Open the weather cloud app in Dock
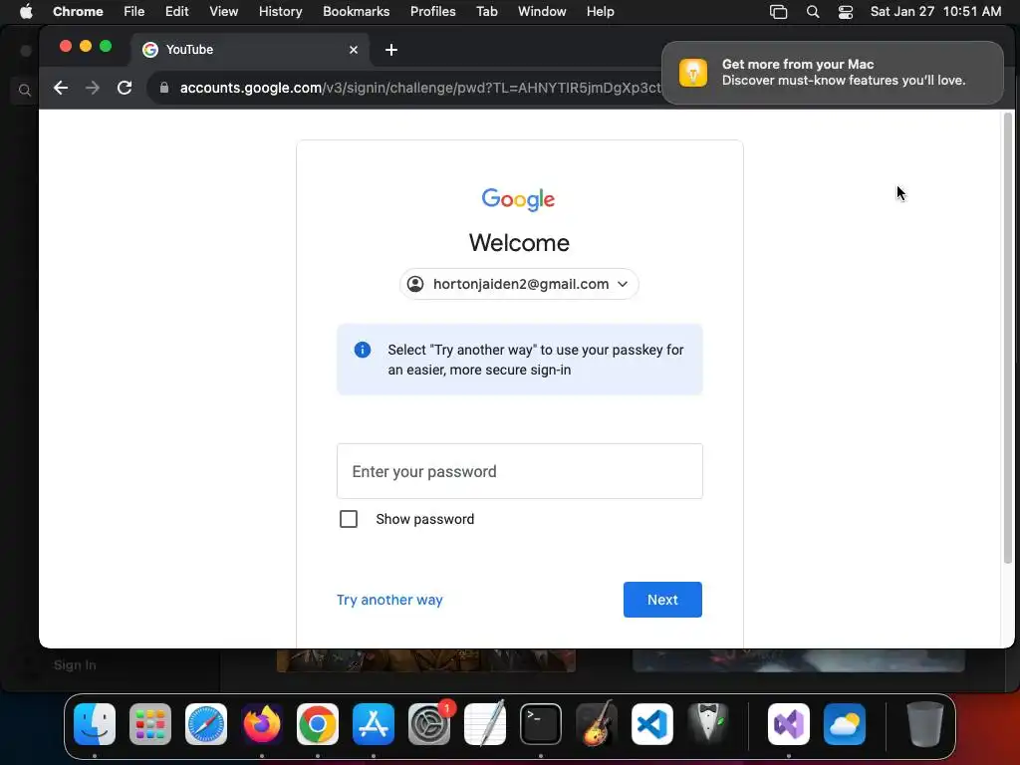Viewport: 1020px width, 765px height. pyautogui.click(x=845, y=724)
